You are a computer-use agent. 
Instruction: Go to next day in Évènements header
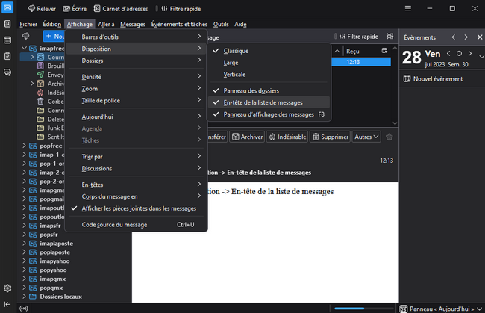pos(466,37)
